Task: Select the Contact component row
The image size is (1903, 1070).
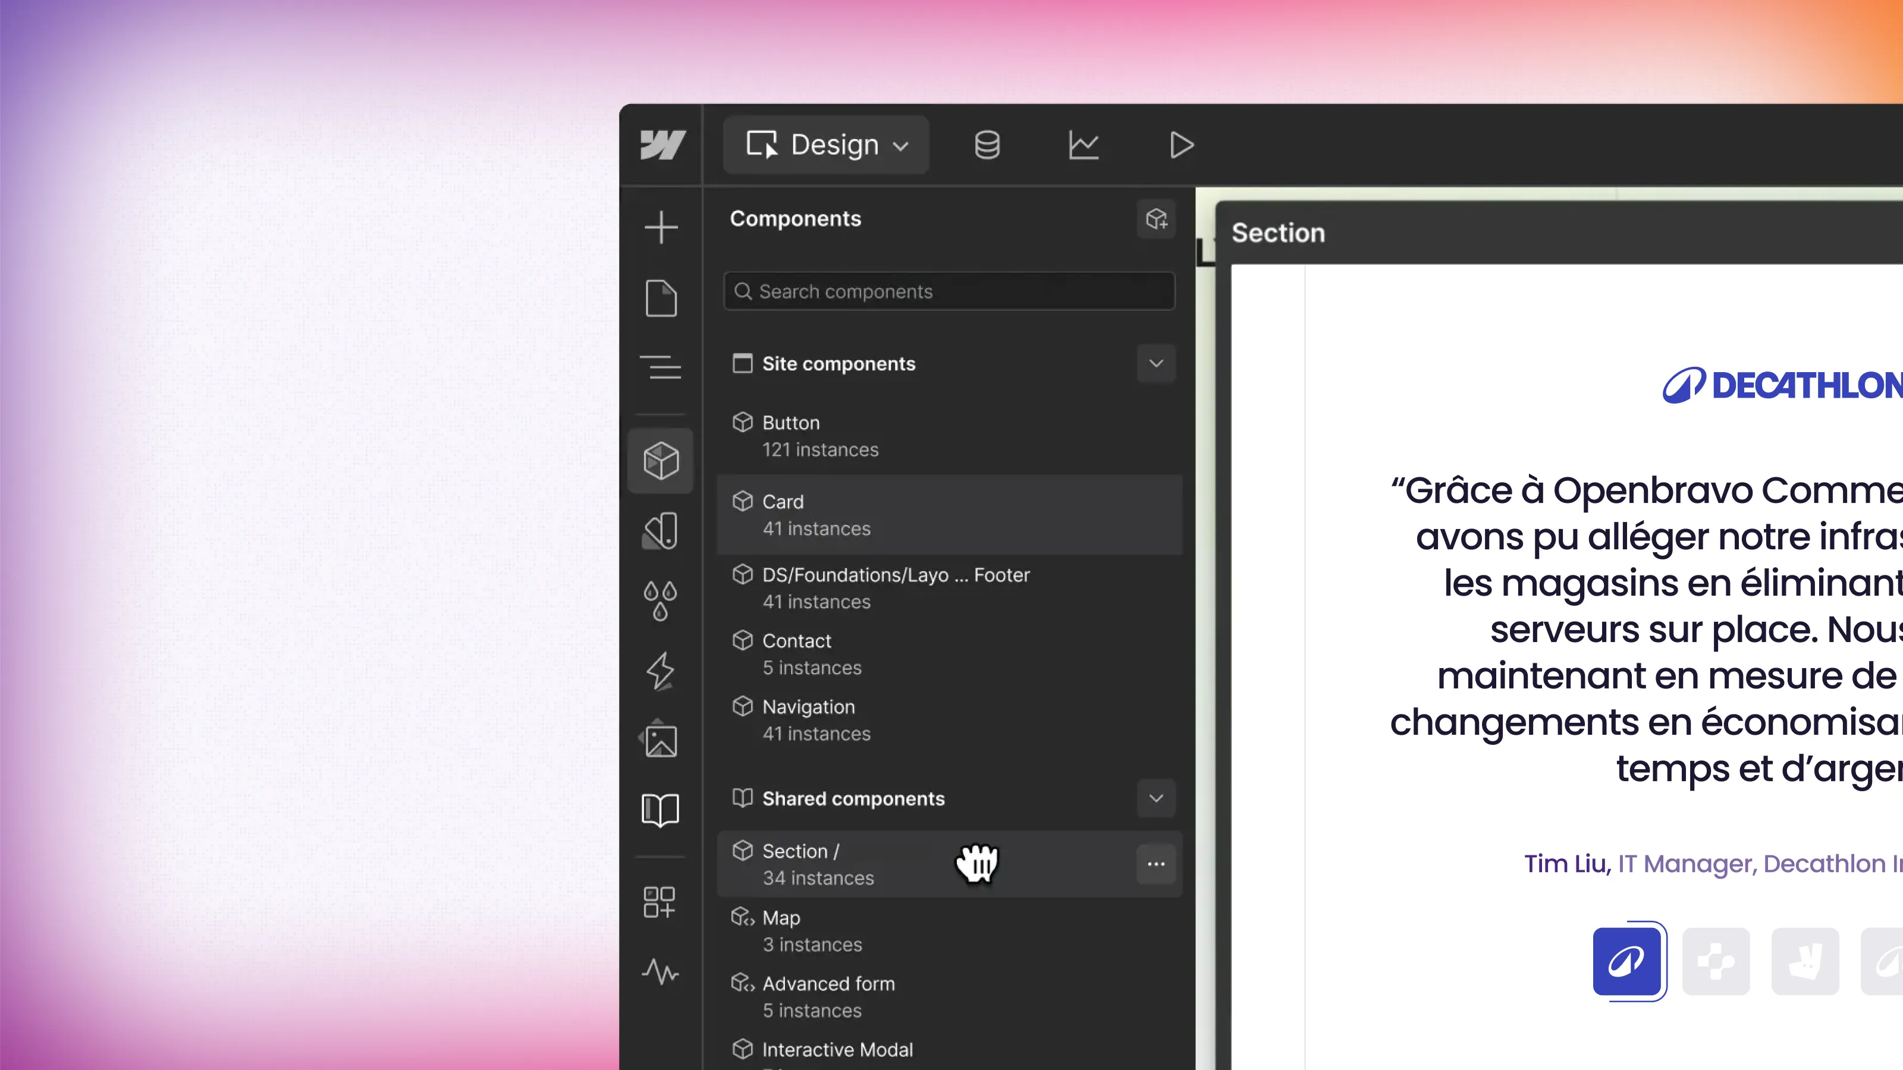Action: coord(949,653)
